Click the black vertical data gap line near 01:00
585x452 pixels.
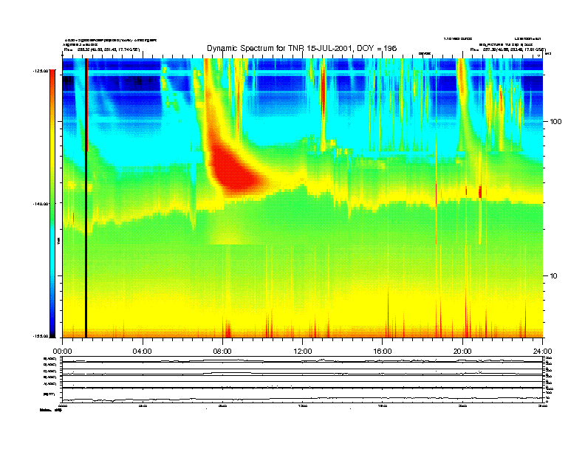[x=86, y=198]
